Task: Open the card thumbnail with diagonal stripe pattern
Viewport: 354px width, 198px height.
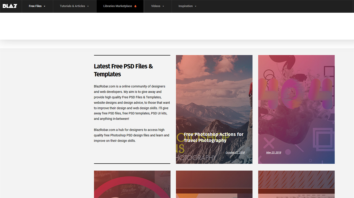Action: pyautogui.click(x=296, y=184)
